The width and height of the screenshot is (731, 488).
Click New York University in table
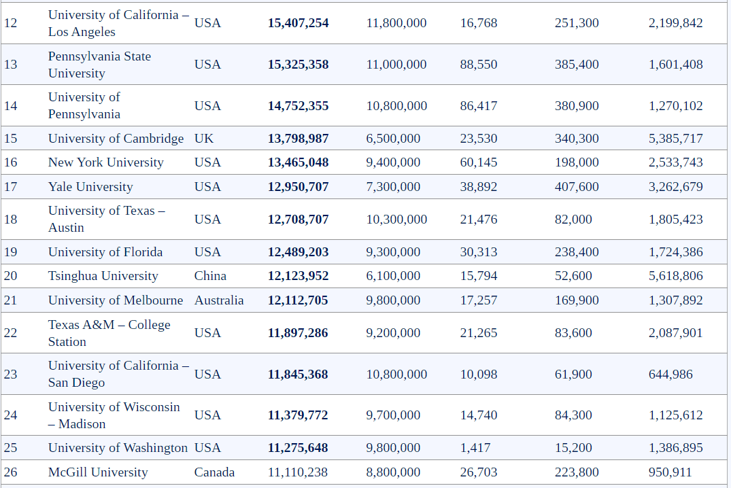(x=105, y=162)
